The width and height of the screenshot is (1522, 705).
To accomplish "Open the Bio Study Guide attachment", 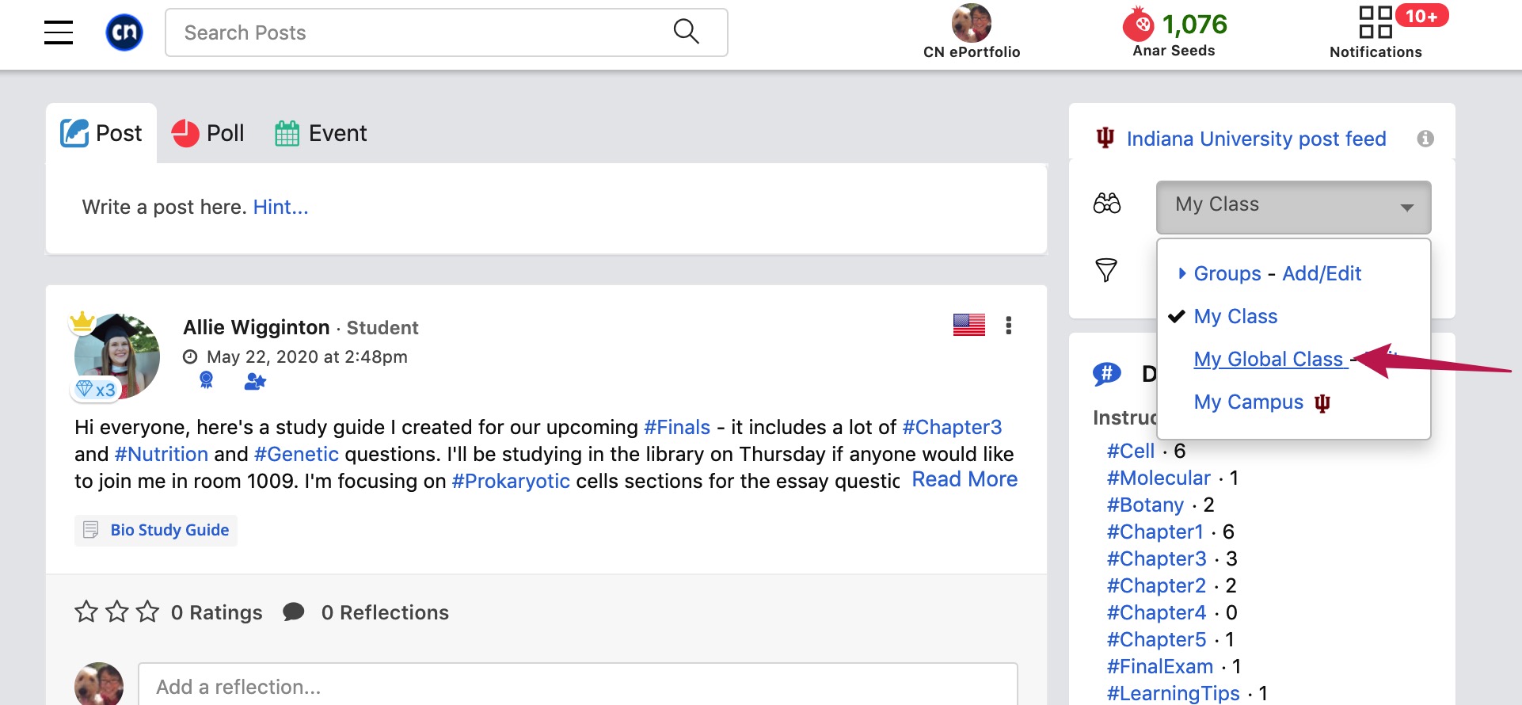I will (x=156, y=530).
